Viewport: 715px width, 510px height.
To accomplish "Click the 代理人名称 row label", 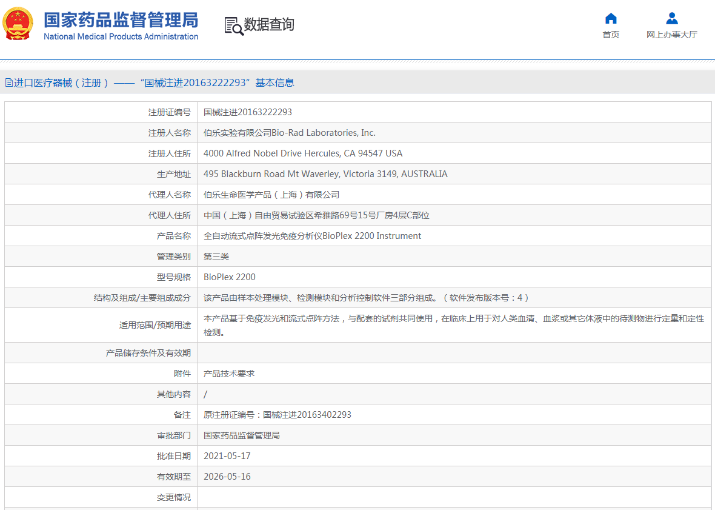I will (x=170, y=195).
